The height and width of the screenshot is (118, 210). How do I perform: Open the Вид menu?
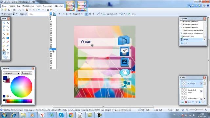(x=19, y=6)
